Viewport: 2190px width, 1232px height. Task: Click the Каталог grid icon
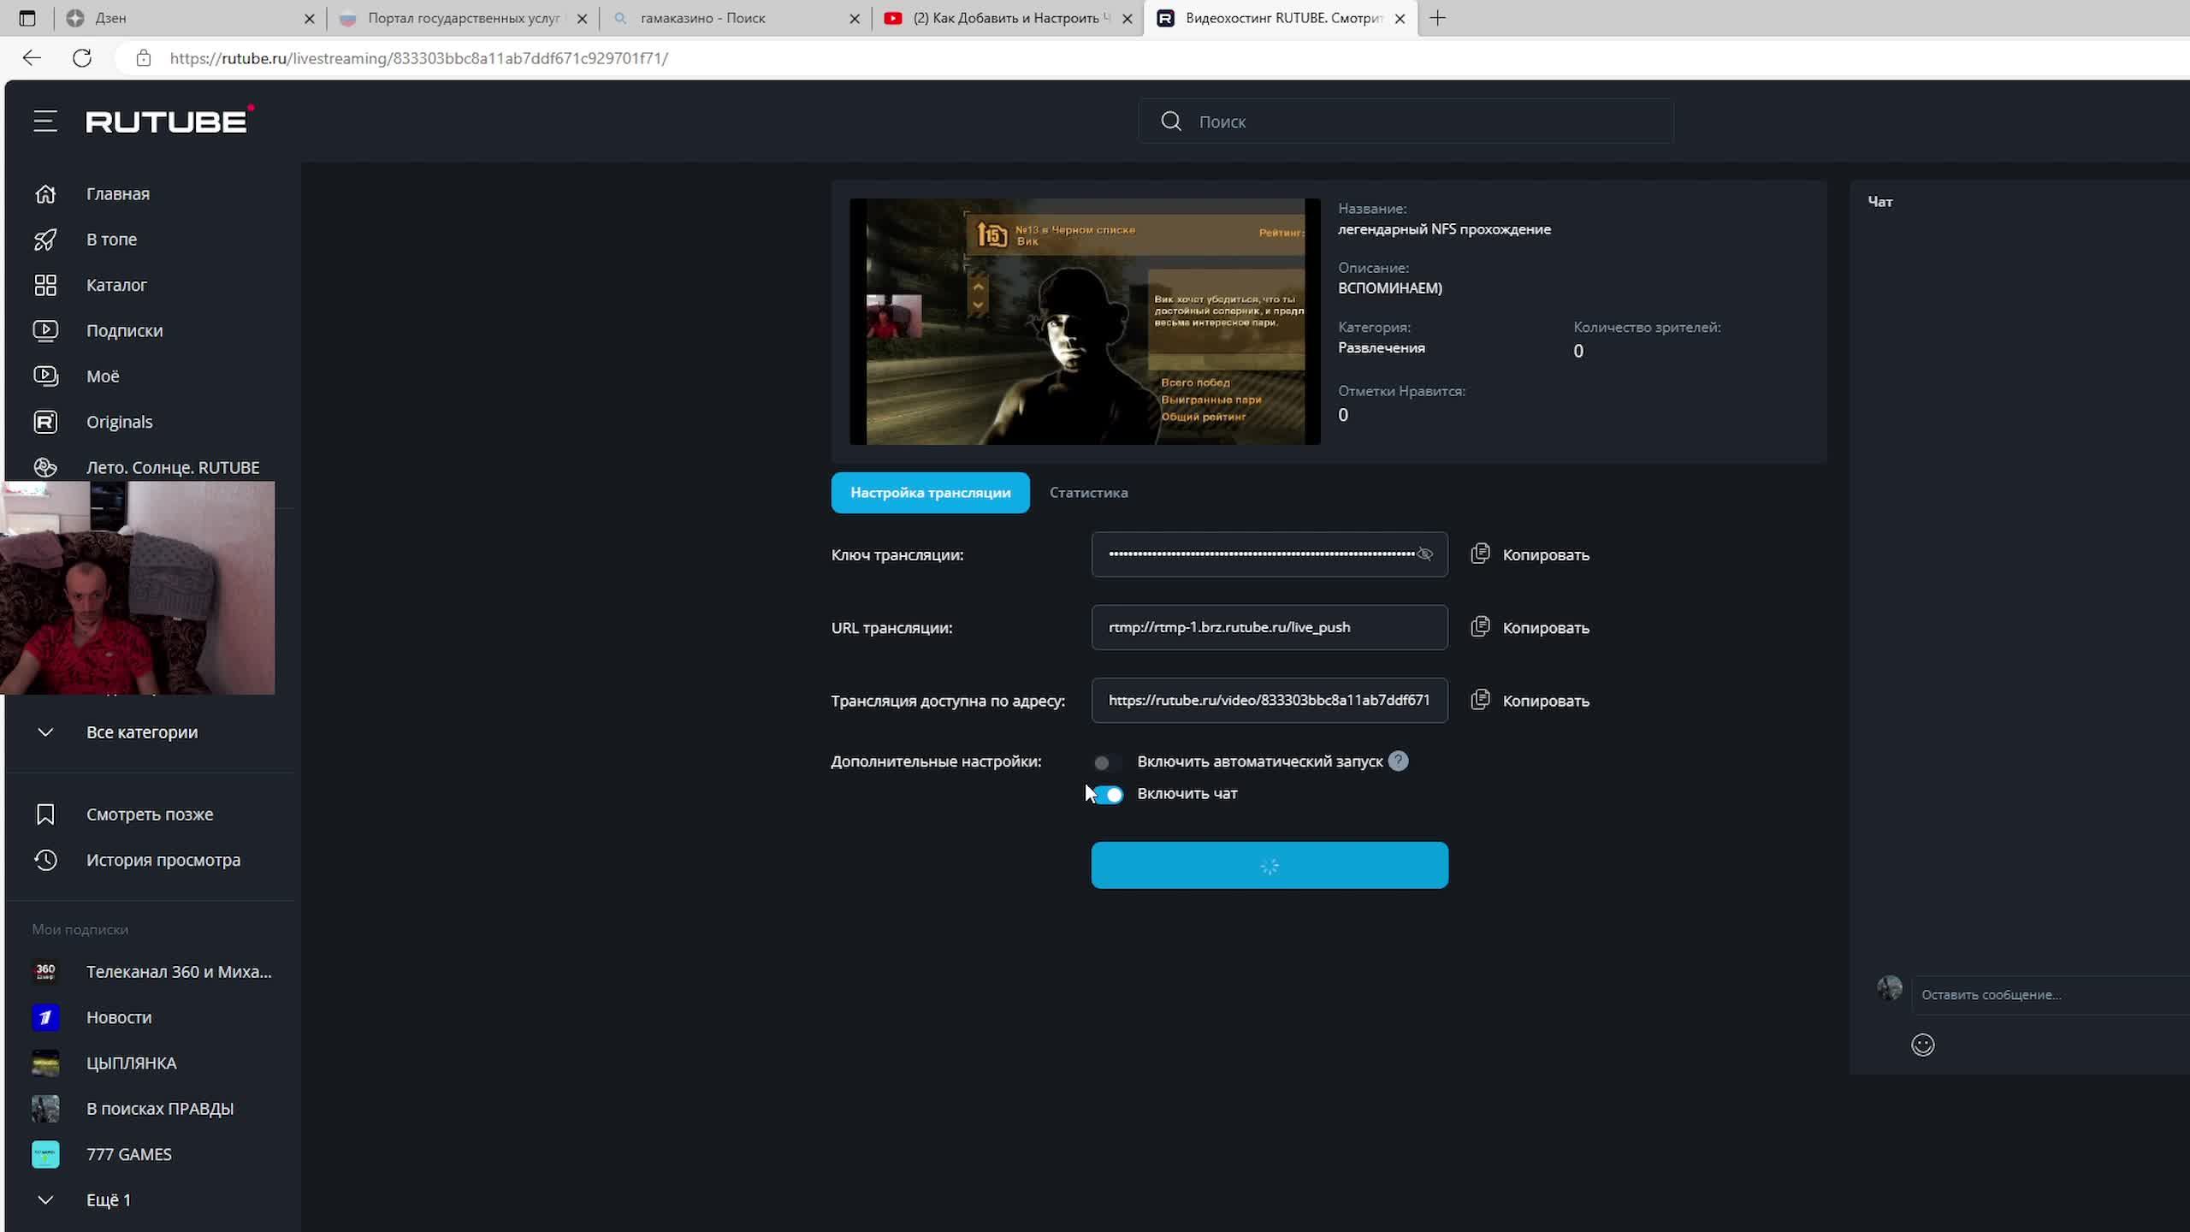pos(45,285)
